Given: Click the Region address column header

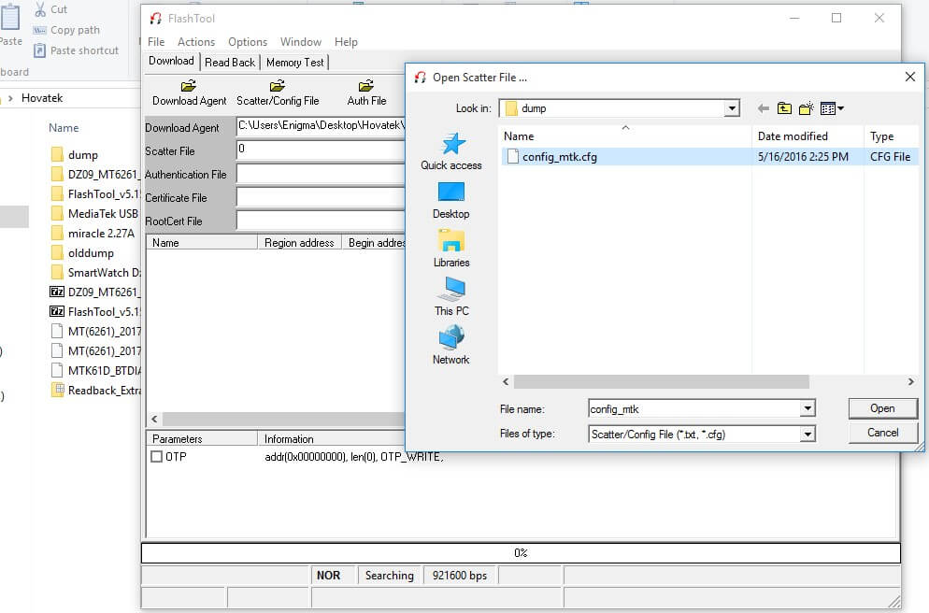Looking at the screenshot, I should click(299, 242).
